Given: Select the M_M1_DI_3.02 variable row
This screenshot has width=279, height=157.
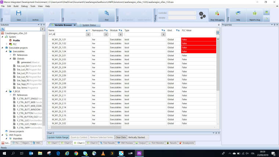Looking at the screenshot, I should [132, 123].
